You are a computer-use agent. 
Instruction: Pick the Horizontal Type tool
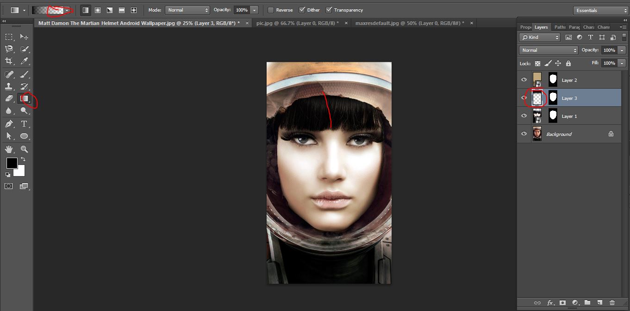point(24,123)
